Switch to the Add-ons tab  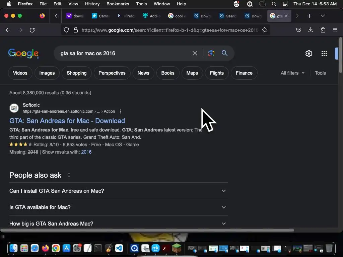[151, 16]
